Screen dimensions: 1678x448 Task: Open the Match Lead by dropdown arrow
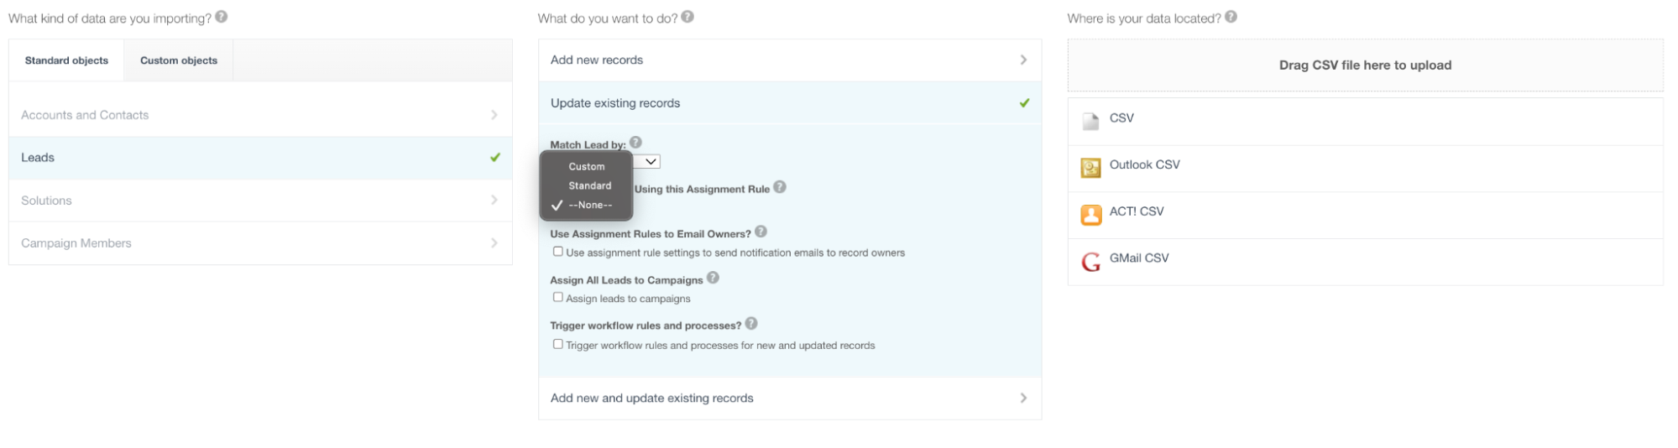click(651, 161)
